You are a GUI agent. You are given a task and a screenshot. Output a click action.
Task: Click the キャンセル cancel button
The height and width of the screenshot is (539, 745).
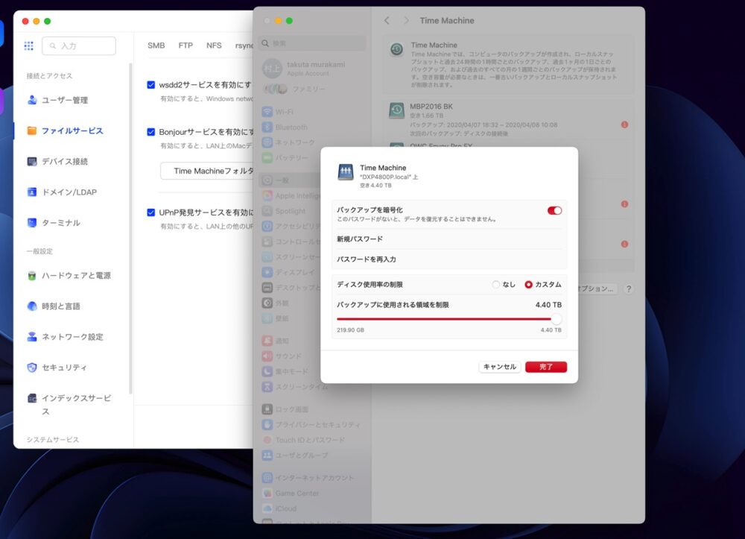click(499, 367)
